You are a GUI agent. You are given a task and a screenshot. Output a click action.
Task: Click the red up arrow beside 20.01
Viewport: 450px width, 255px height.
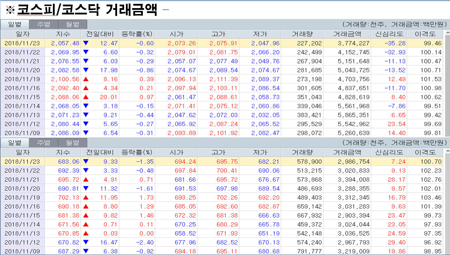[x=86, y=97]
